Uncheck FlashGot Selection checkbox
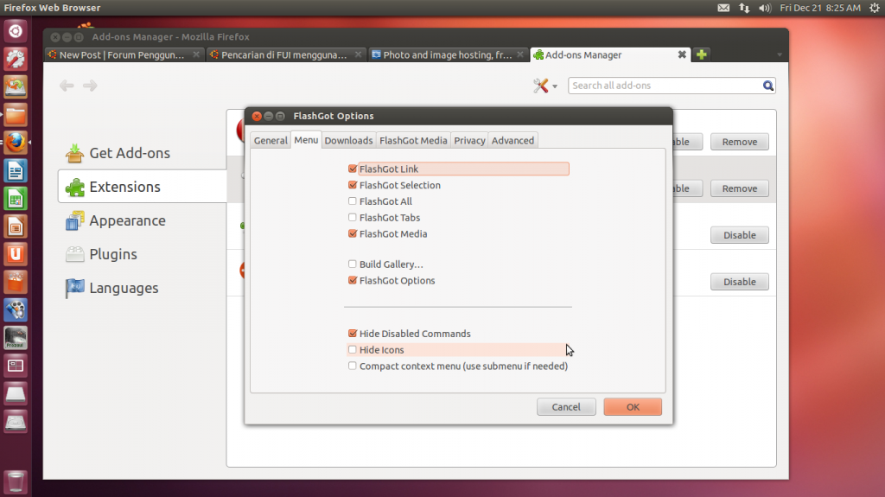 pyautogui.click(x=353, y=185)
